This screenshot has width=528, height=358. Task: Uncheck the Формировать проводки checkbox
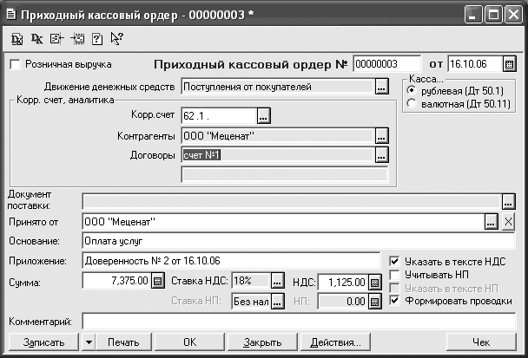point(396,301)
